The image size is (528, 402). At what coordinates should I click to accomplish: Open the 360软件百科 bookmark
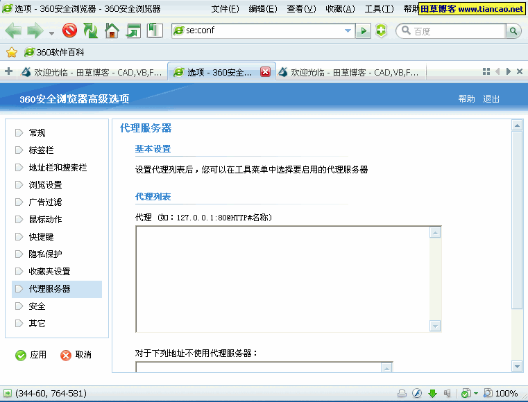click(x=54, y=52)
